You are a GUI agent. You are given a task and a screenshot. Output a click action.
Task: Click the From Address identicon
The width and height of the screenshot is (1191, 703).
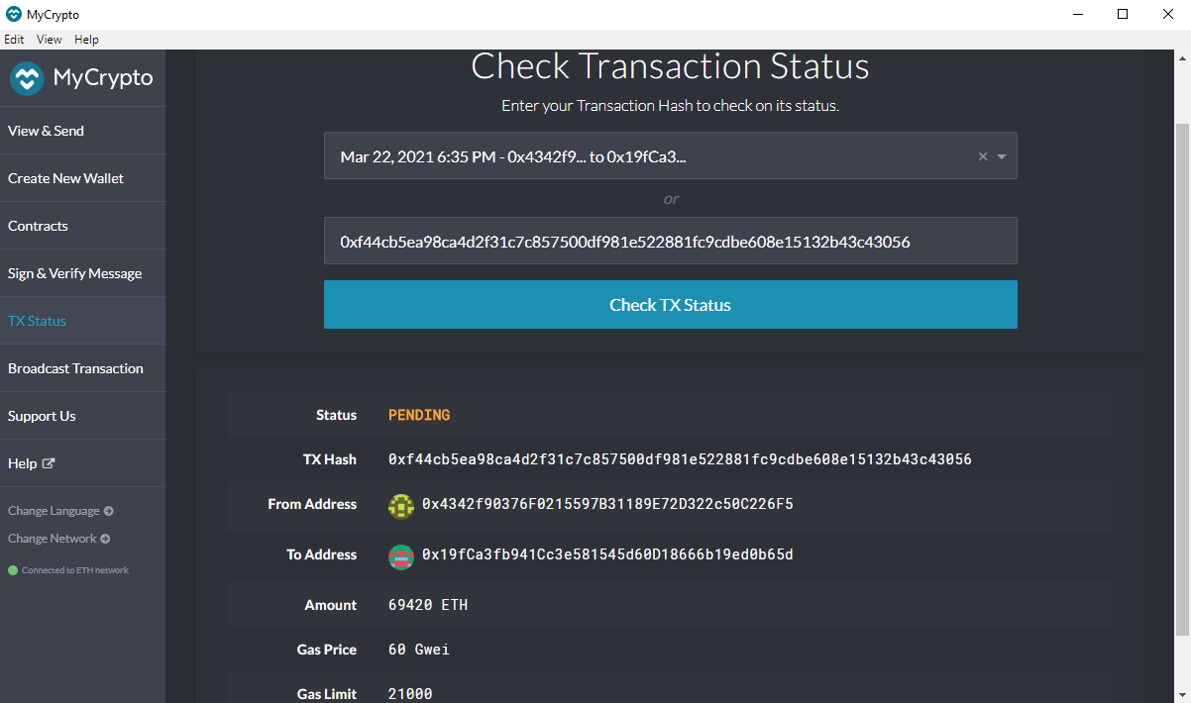(x=401, y=506)
